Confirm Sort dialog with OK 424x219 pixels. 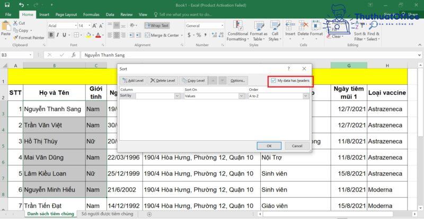269,146
